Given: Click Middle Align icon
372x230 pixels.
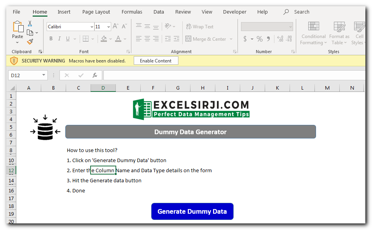Looking at the screenshot, I should [x=147, y=26].
